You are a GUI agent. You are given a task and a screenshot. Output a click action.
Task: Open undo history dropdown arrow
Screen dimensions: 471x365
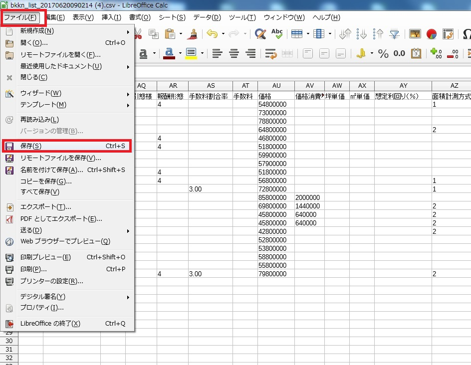click(223, 33)
